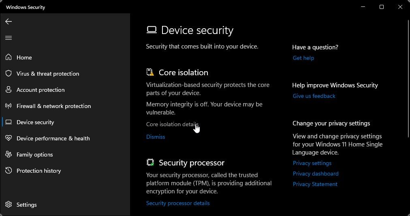410x216 pixels.
Task: Open Family options people icon
Action: tap(9, 155)
